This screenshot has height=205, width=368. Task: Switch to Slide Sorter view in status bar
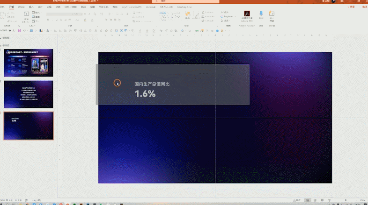(x=315, y=200)
